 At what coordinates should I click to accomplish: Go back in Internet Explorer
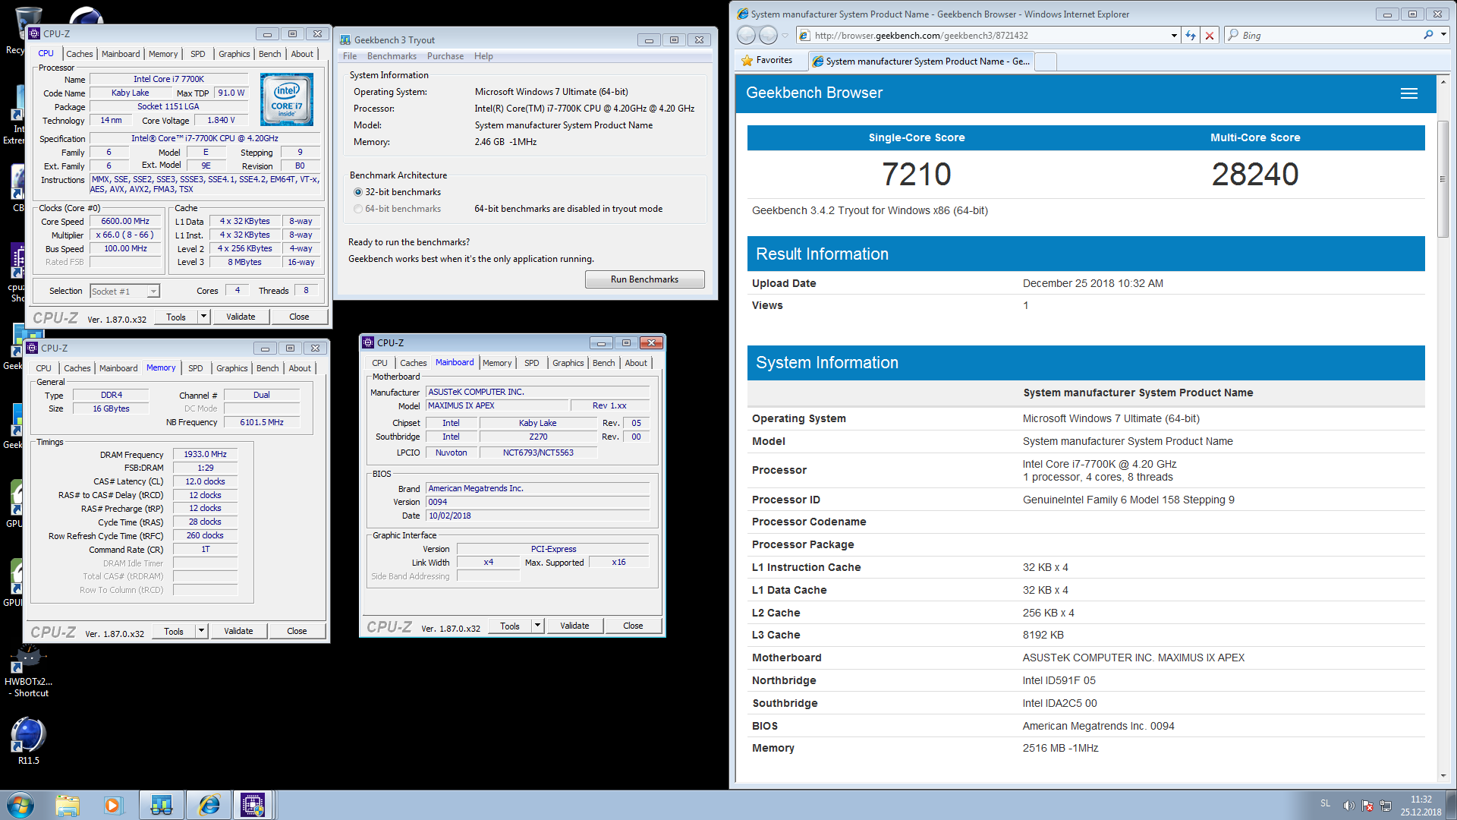(x=747, y=35)
